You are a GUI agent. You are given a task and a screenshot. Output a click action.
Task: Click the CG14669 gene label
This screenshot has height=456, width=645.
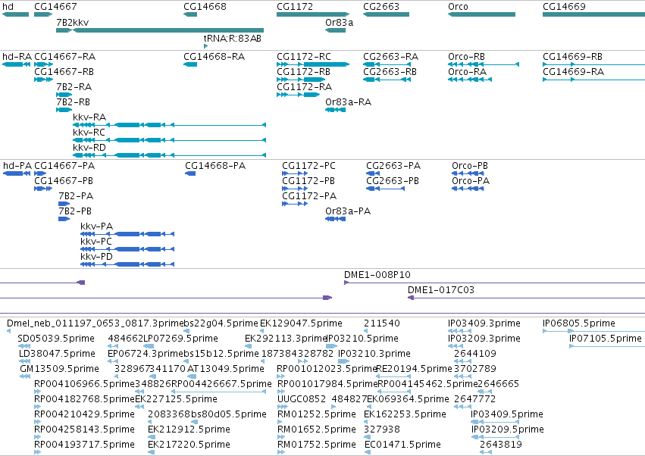click(x=564, y=7)
